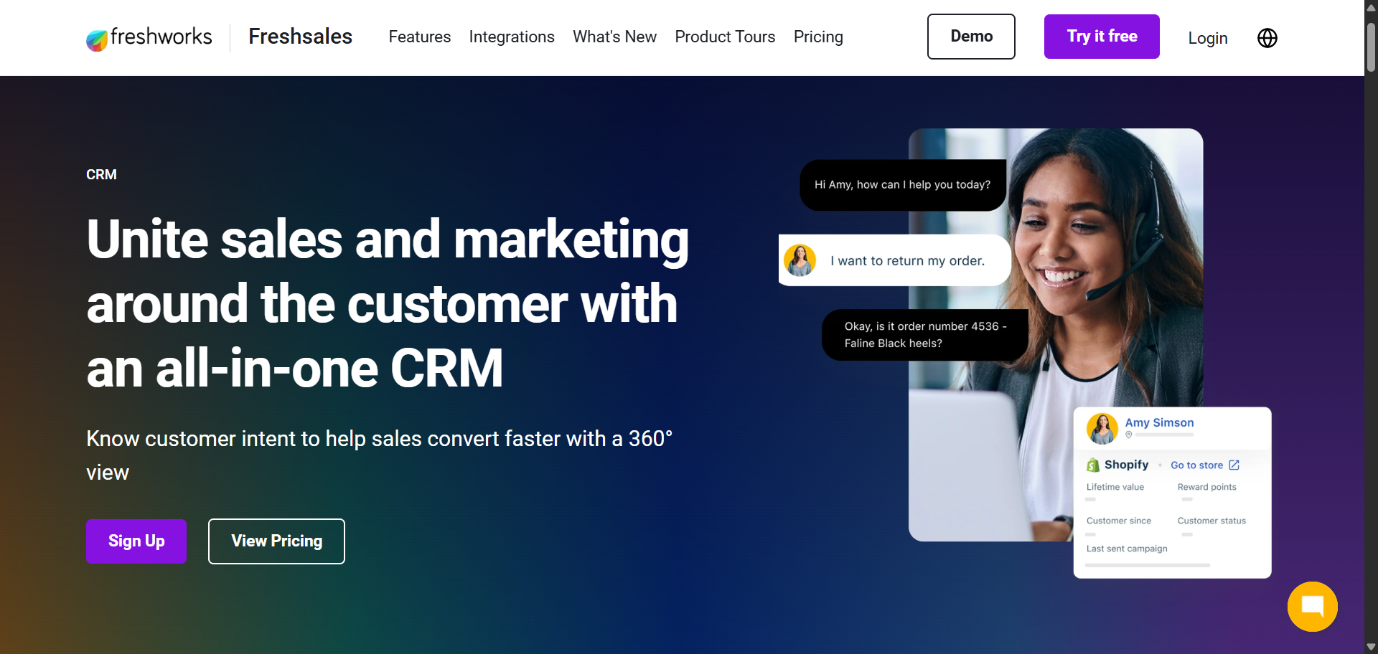Click the location pin under Amy Simson
The image size is (1378, 654).
point(1129,435)
